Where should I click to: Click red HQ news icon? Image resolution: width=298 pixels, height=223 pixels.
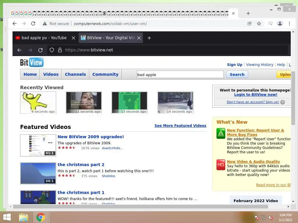[x=221, y=165]
